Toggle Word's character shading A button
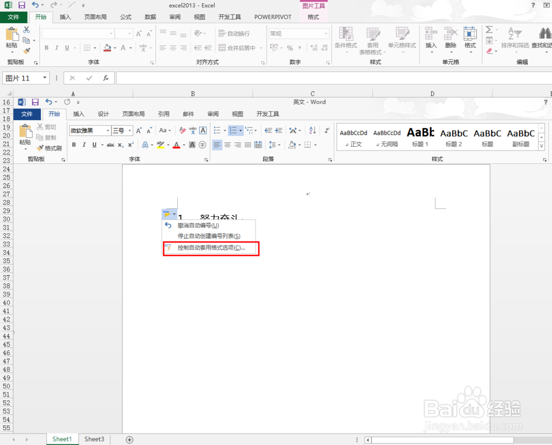The image size is (552, 445). click(x=192, y=144)
